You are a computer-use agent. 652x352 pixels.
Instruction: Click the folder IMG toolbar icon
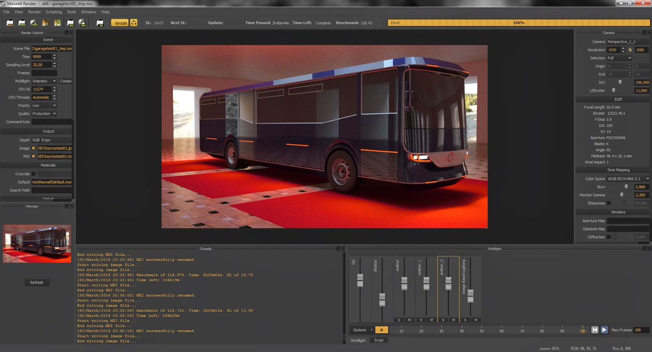coord(70,23)
